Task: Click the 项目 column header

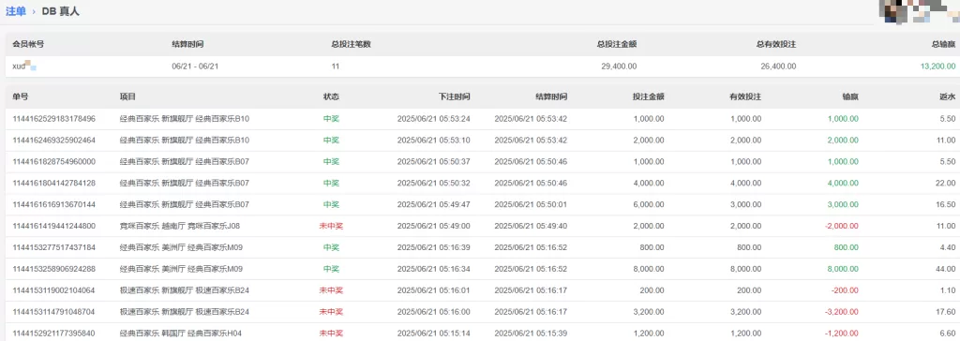Action: point(127,96)
